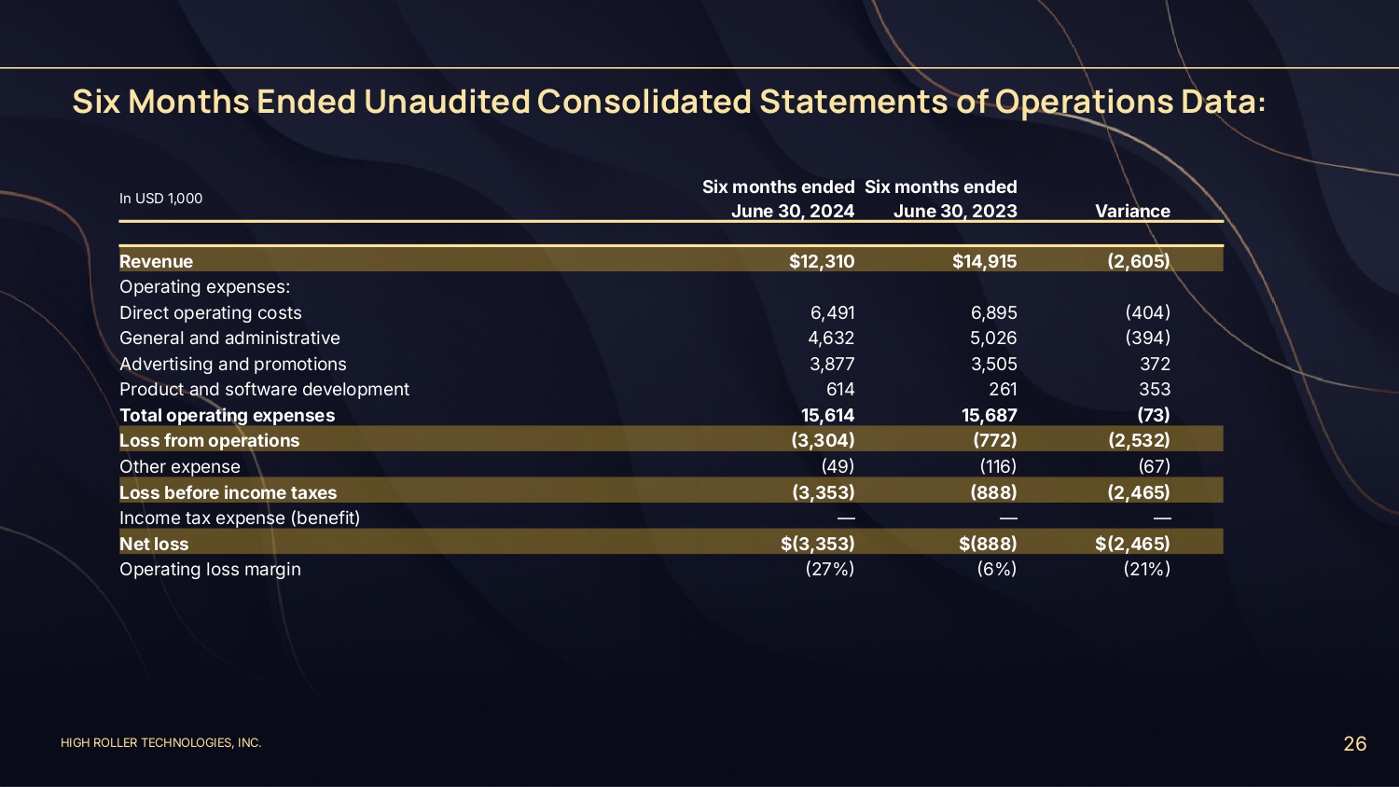
Task: Click the Variance column header
Action: click(1132, 211)
